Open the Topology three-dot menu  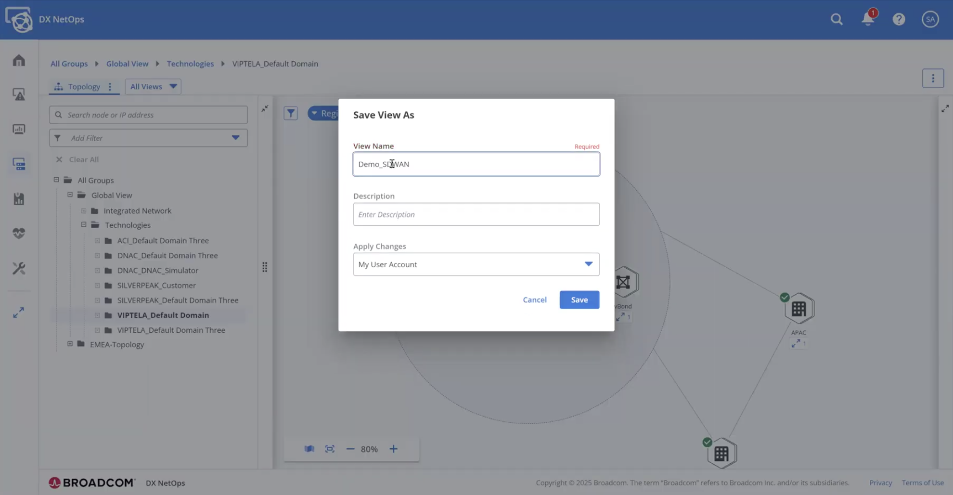[x=110, y=87]
